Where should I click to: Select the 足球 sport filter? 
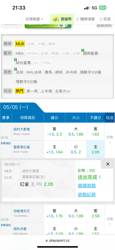20,72
